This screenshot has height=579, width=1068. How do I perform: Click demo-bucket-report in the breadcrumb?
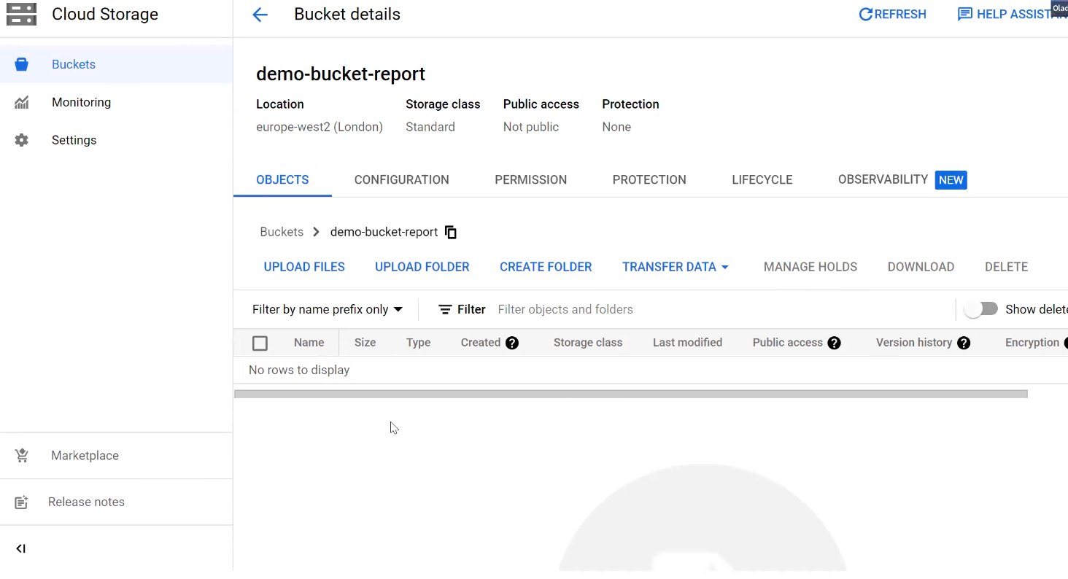pos(384,232)
